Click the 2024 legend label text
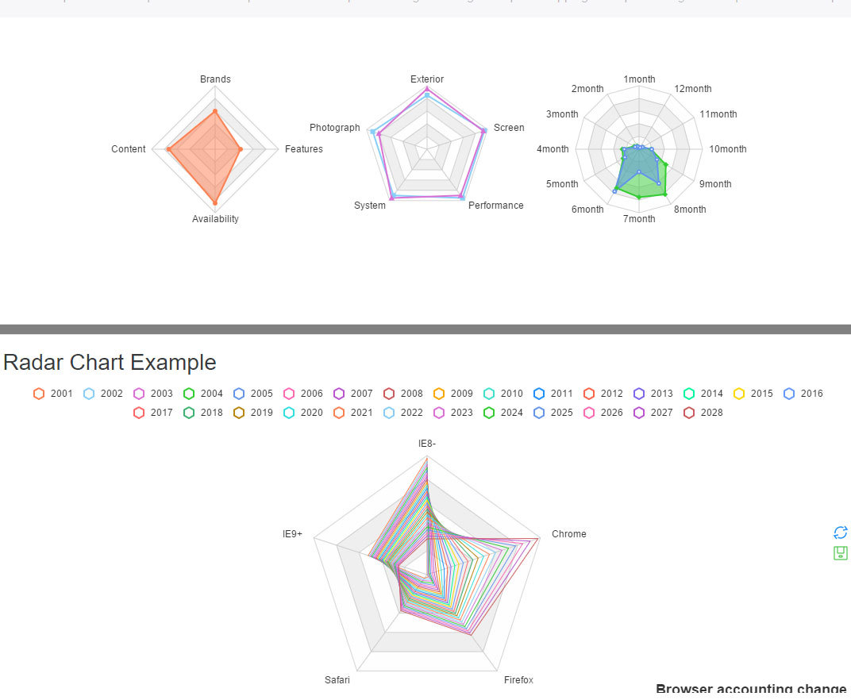 point(511,412)
